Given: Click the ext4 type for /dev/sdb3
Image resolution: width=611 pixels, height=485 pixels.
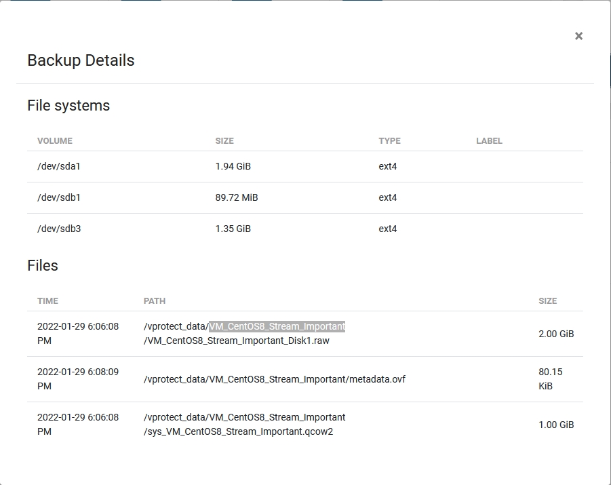Looking at the screenshot, I should 388,229.
